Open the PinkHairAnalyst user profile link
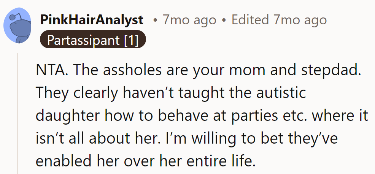 [x=92, y=20]
